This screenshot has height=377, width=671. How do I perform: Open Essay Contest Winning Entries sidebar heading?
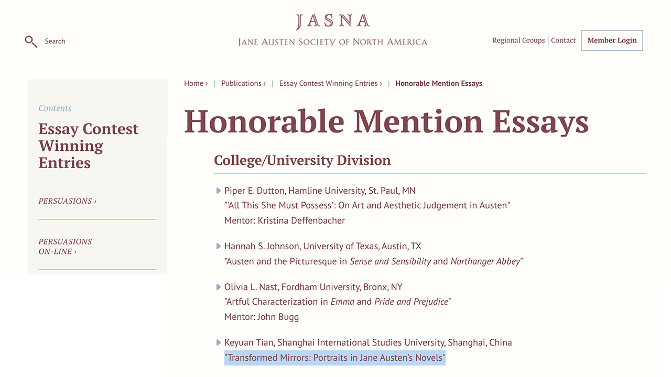[88, 146]
